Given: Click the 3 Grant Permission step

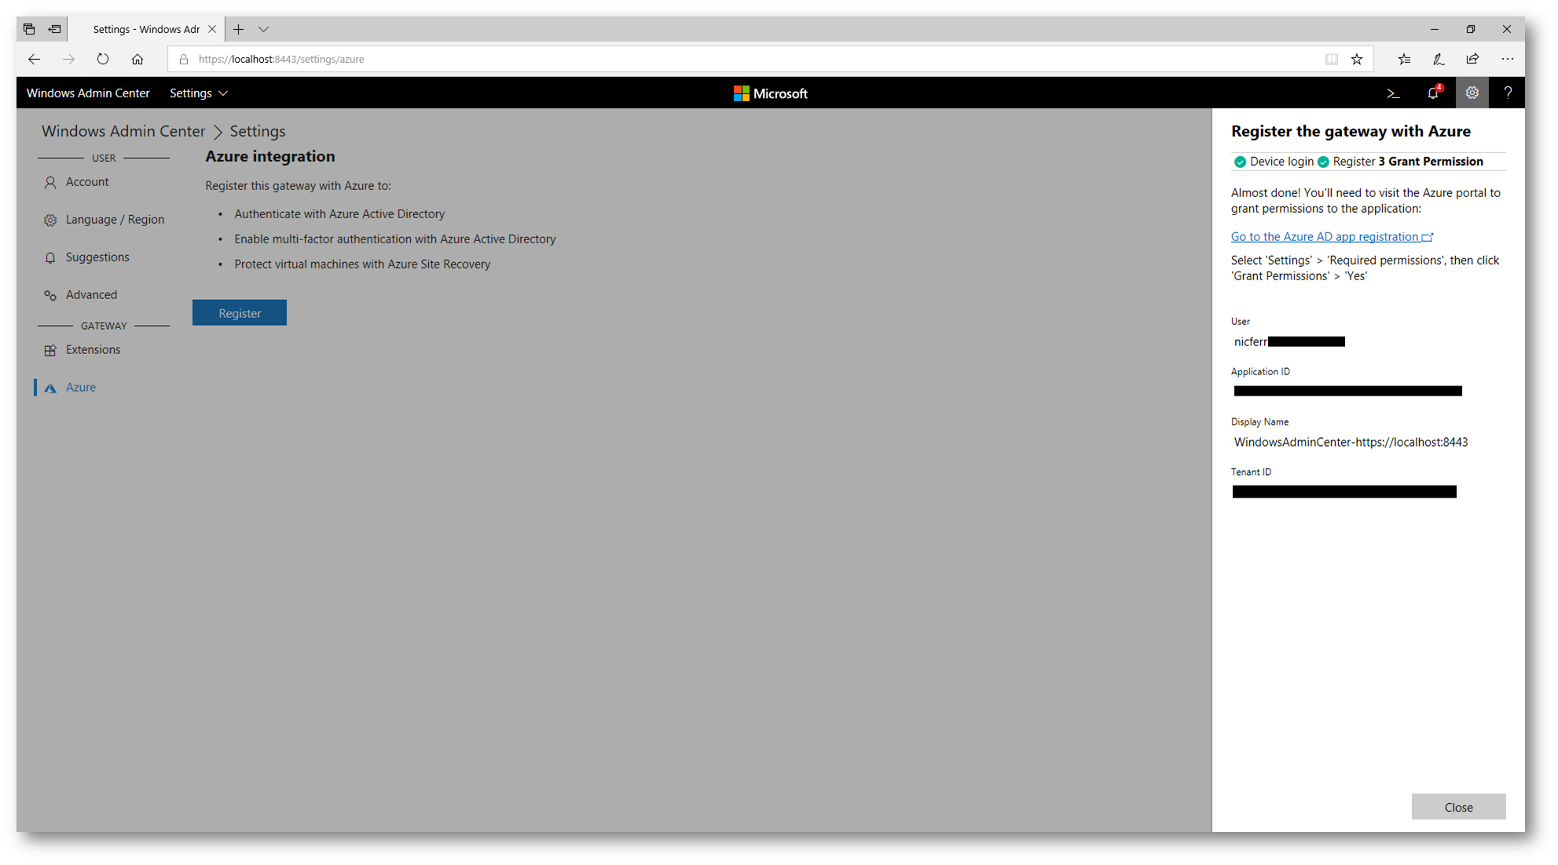Looking at the screenshot, I should [1431, 162].
